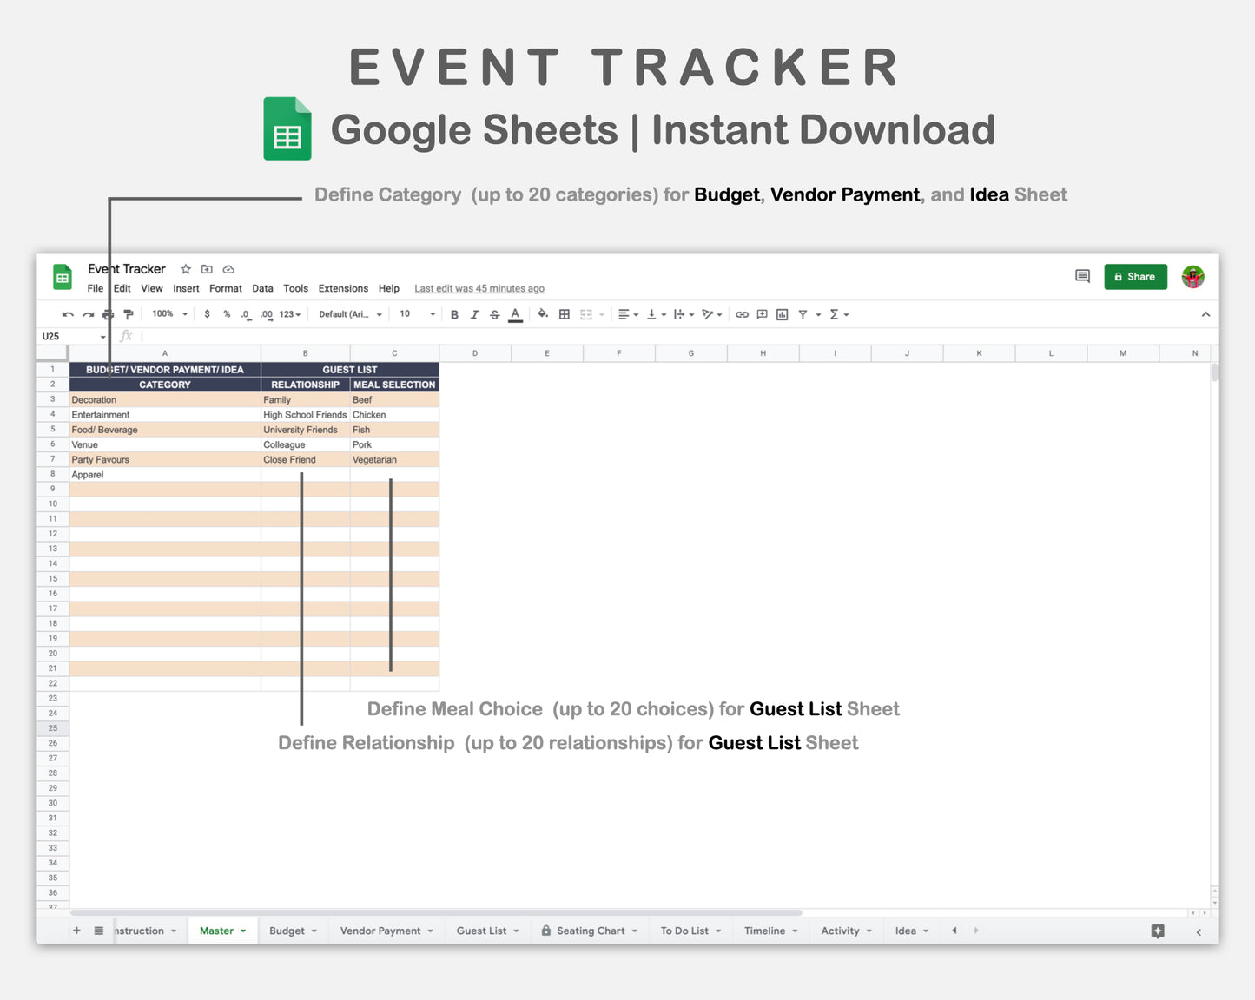Image resolution: width=1255 pixels, height=1000 pixels.
Task: Insert a chart using the chart icon
Action: 781,313
